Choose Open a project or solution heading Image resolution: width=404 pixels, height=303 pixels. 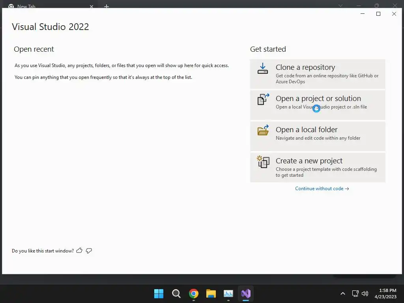tap(318, 98)
